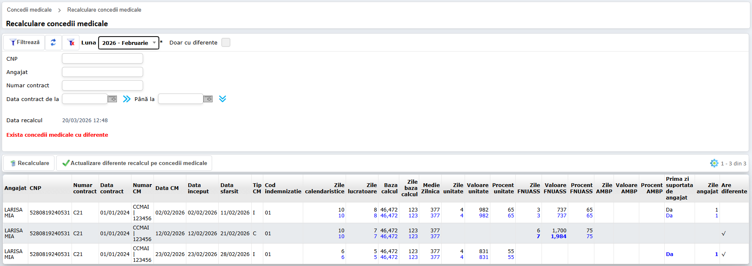Collapse filters with double down chevron

(223, 99)
